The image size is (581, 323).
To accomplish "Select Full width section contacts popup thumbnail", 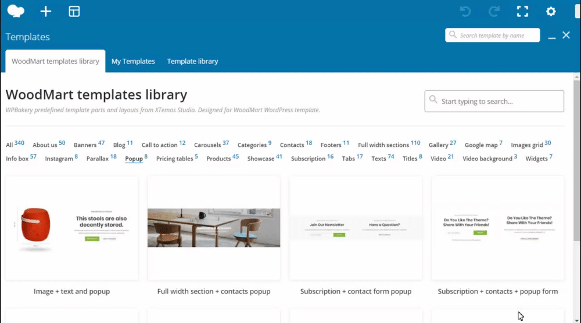I will [214, 228].
